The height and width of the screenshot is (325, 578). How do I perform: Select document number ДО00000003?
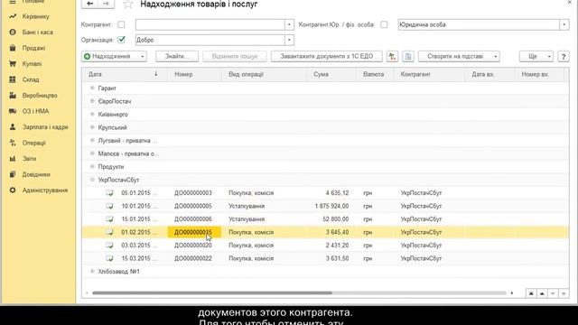193,193
